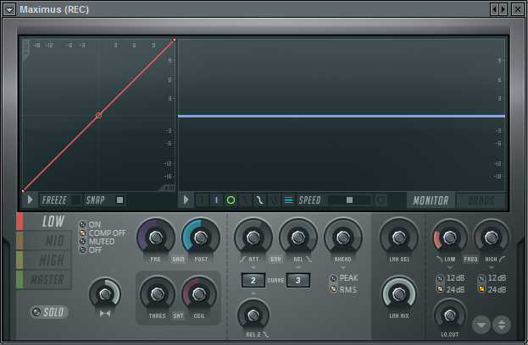Click the round down-arrow button
The width and height of the screenshot is (528, 345).
[x=481, y=325]
